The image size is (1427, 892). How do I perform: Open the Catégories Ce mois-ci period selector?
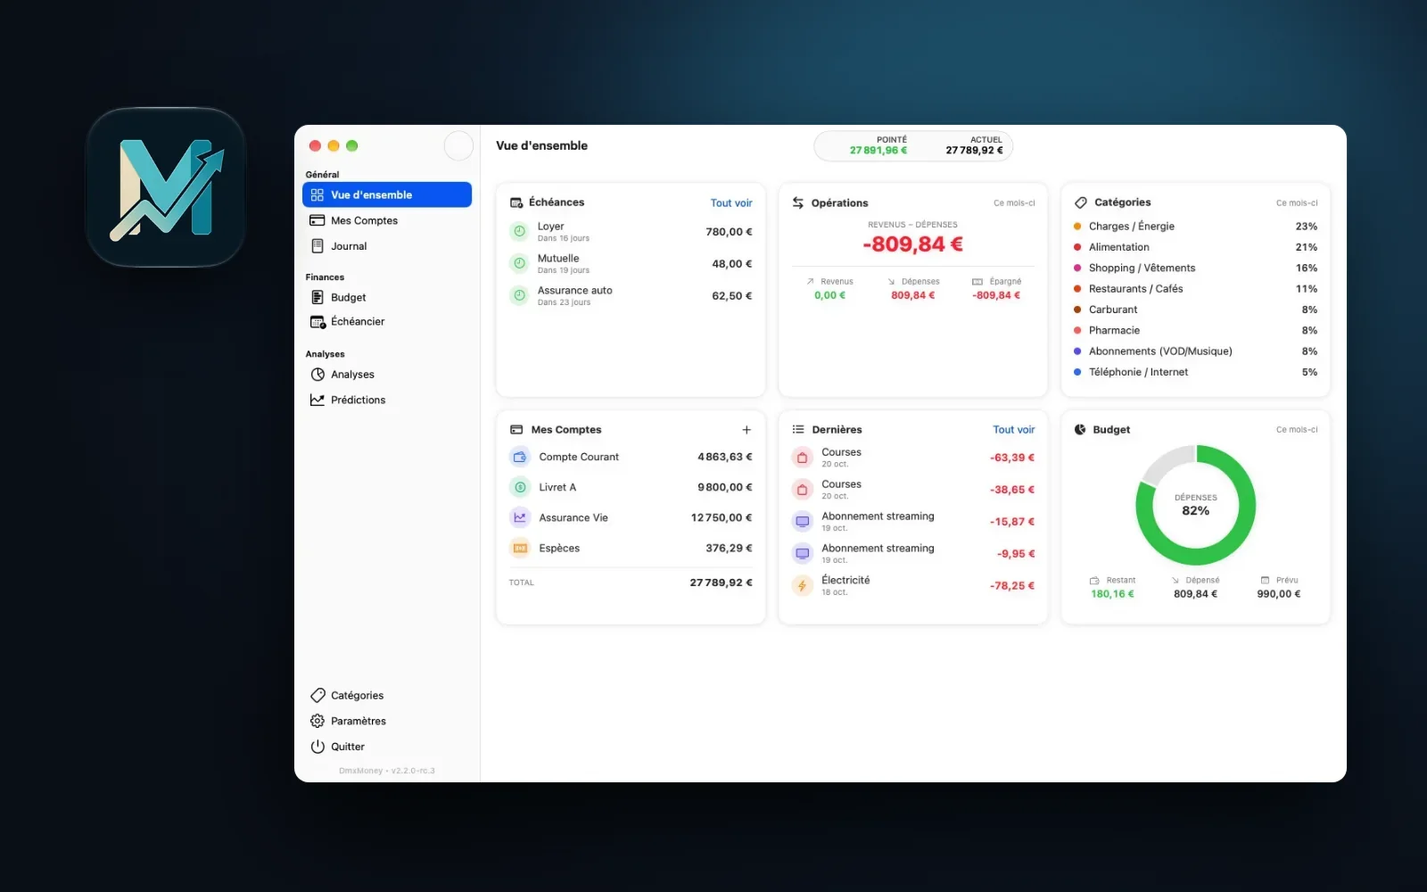(1297, 202)
